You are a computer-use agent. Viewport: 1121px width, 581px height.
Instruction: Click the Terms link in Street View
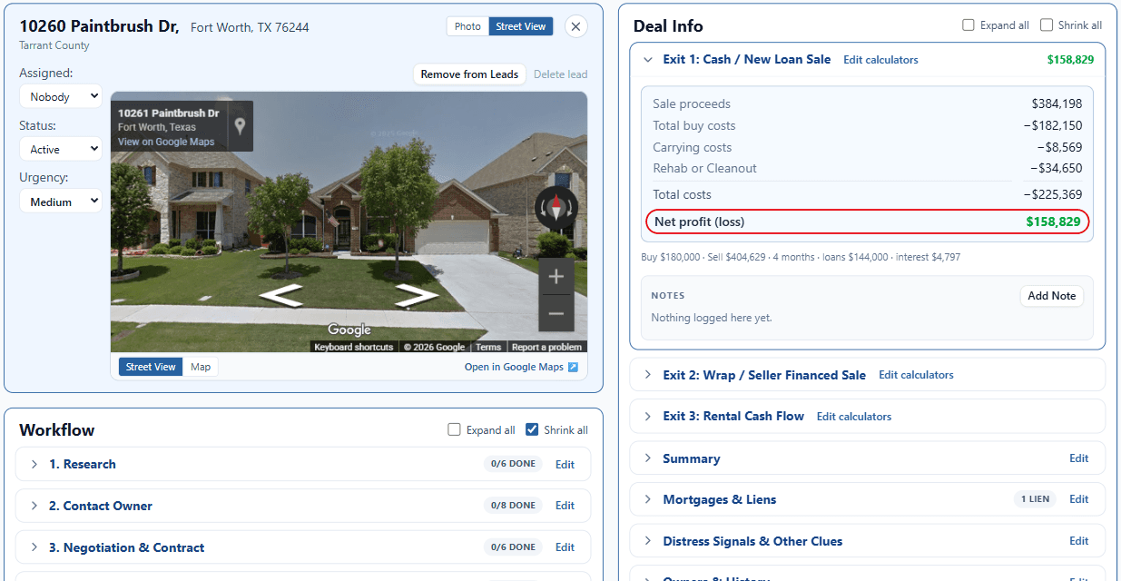click(488, 347)
